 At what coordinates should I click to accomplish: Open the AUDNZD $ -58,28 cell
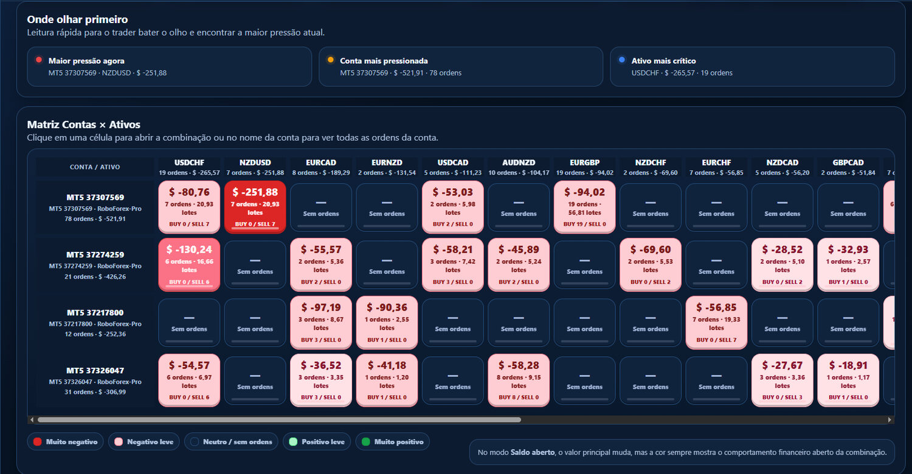519,380
